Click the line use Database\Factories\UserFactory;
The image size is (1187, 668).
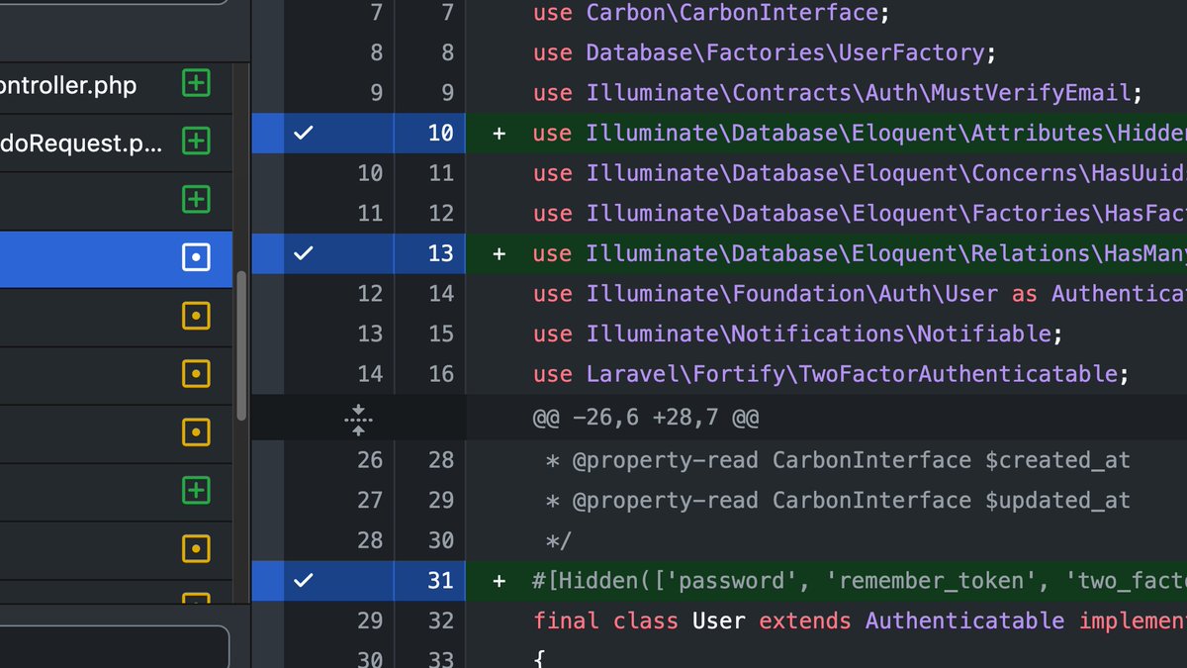tap(765, 52)
